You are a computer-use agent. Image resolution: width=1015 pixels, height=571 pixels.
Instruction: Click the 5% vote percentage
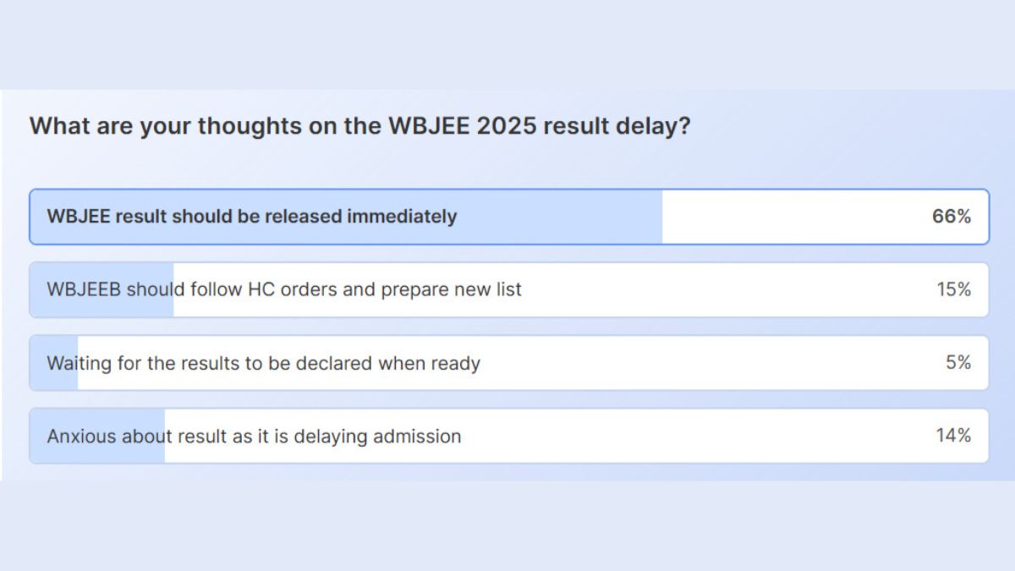[x=958, y=363]
